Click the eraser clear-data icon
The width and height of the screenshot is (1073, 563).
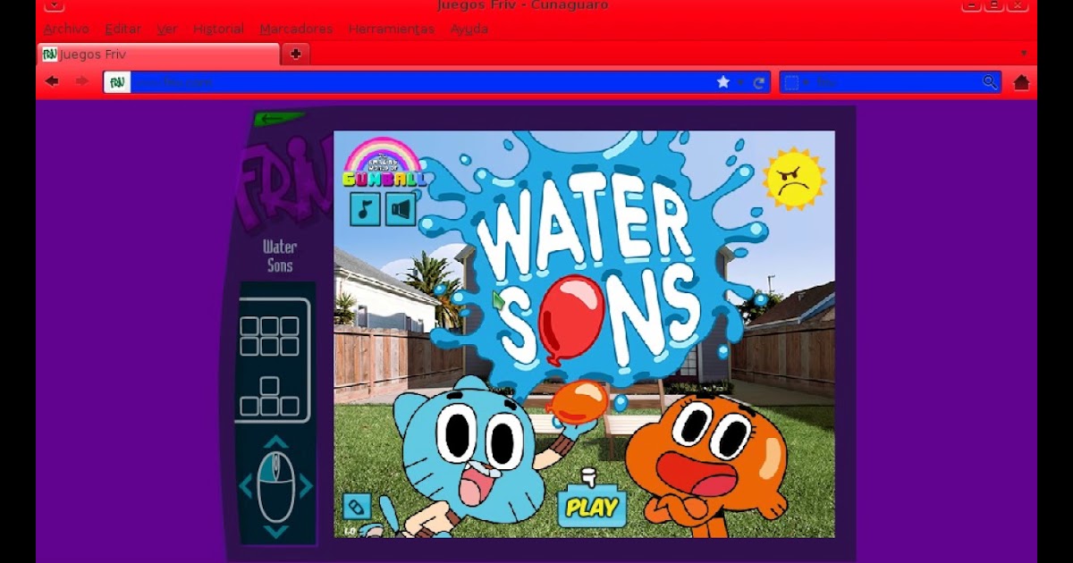pyautogui.click(x=357, y=507)
